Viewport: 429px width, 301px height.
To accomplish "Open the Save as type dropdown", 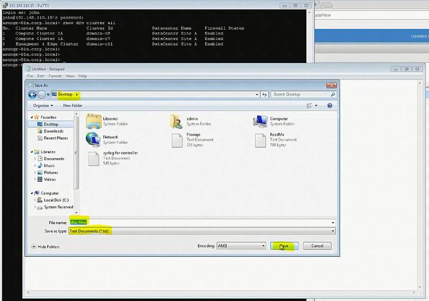I will (201, 231).
